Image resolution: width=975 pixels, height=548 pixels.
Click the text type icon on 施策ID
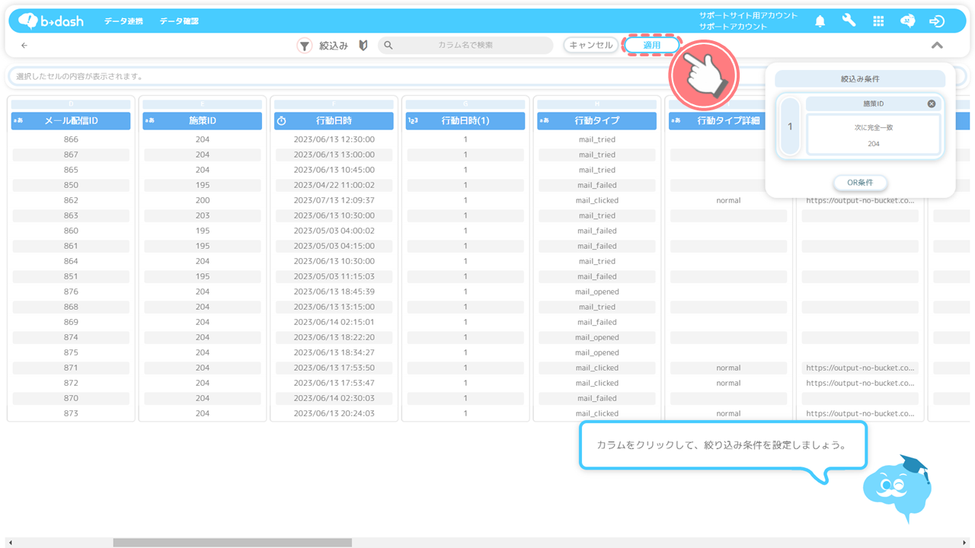tap(150, 121)
